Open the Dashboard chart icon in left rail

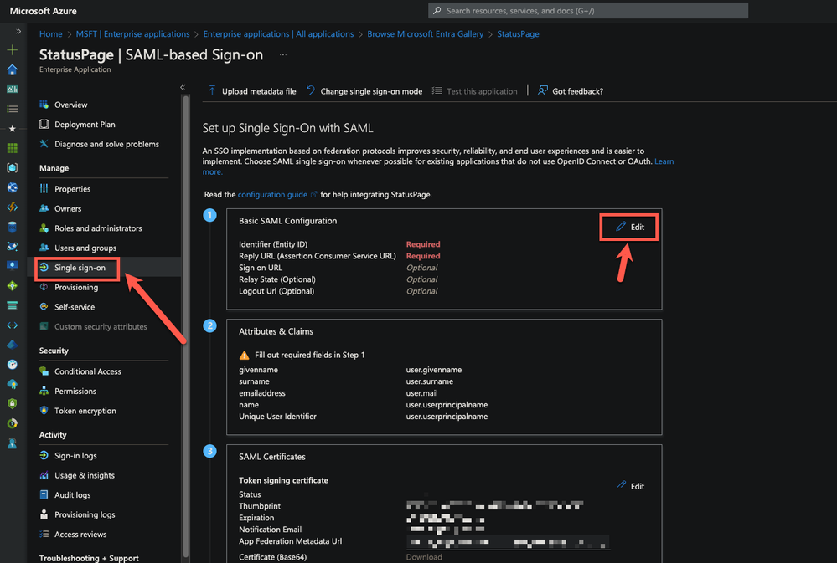(x=13, y=89)
